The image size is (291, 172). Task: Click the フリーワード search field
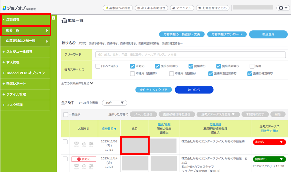pyautogui.click(x=190, y=55)
